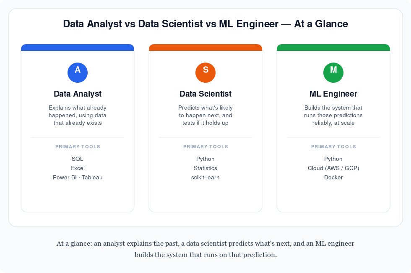Click the orange top bar of Scientist card
This screenshot has height=273, width=411.
[x=205, y=47]
